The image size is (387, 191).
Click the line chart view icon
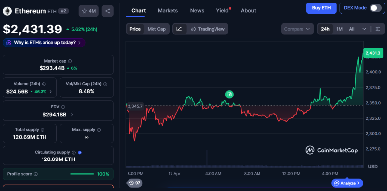pos(180,29)
